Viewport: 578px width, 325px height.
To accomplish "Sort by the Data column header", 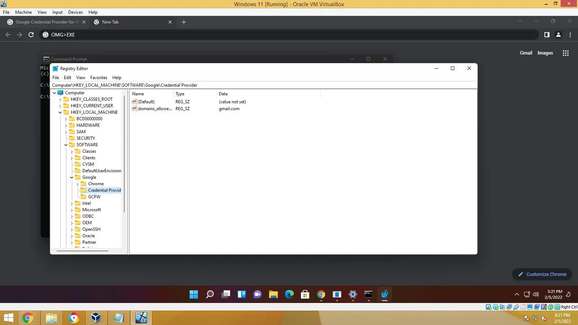I will [x=268, y=94].
